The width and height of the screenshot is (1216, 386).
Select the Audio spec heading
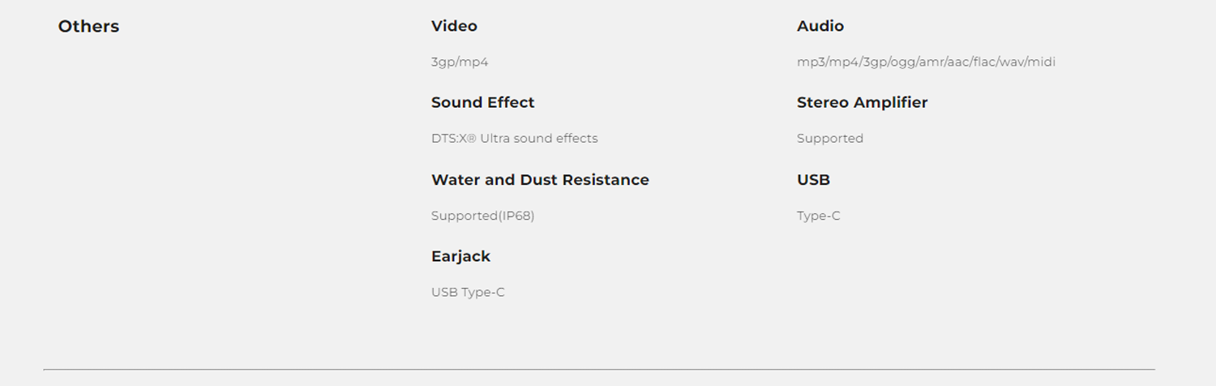pyautogui.click(x=820, y=26)
